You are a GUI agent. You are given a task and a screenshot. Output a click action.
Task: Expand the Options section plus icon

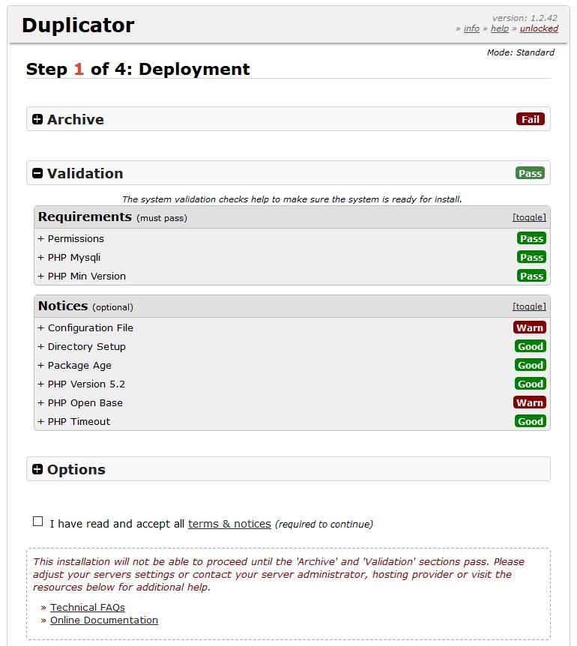coord(37,470)
